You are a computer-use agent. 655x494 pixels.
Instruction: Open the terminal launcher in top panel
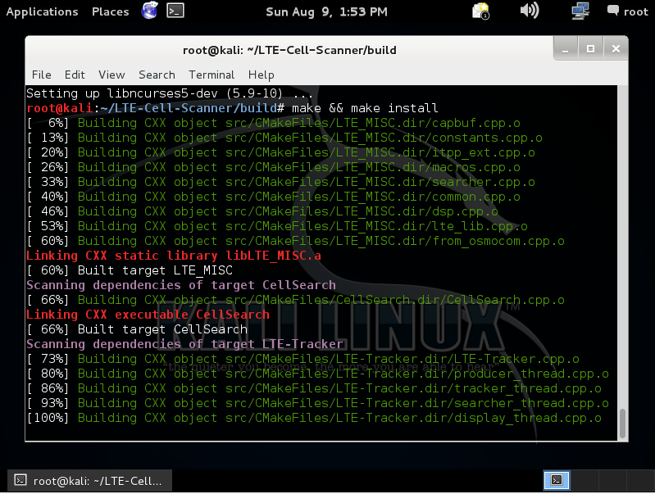click(x=175, y=11)
